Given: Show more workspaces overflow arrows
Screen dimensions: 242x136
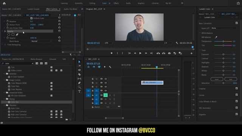Looking at the screenshot, I should click(182, 3).
